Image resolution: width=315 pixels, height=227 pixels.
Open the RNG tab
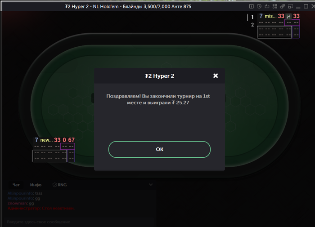coord(60,185)
